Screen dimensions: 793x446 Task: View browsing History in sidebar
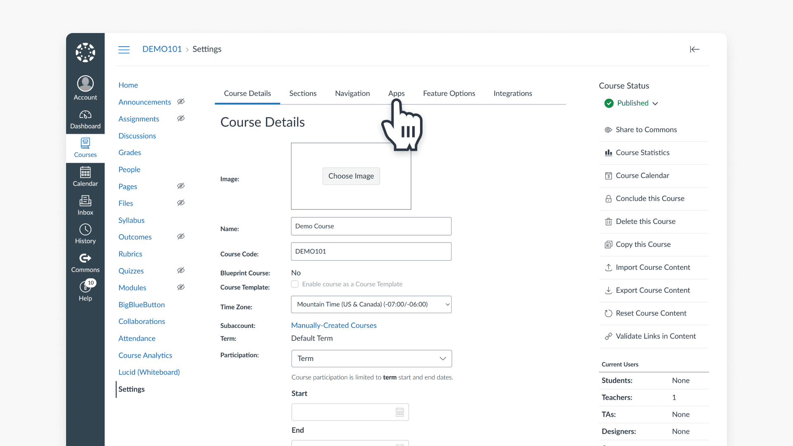pos(85,234)
